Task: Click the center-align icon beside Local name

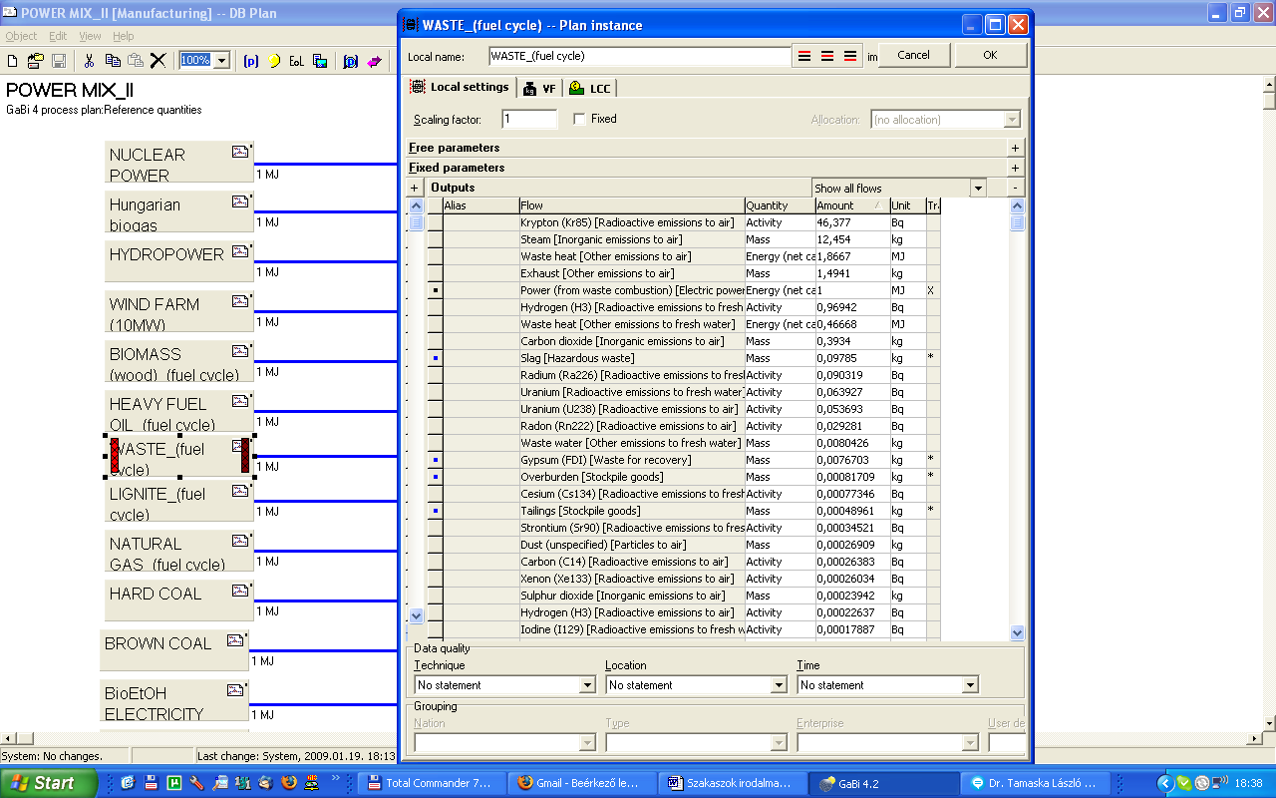Action: [x=827, y=56]
